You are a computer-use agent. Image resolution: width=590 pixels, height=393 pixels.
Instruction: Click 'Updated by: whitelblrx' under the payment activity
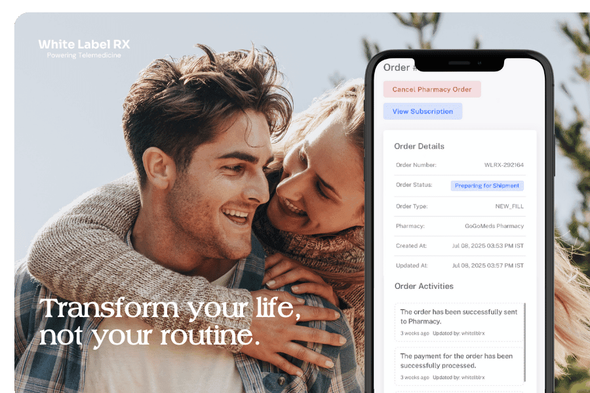click(x=459, y=377)
